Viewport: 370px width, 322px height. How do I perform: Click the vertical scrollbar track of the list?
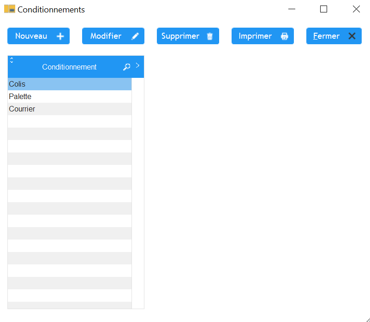click(x=138, y=193)
